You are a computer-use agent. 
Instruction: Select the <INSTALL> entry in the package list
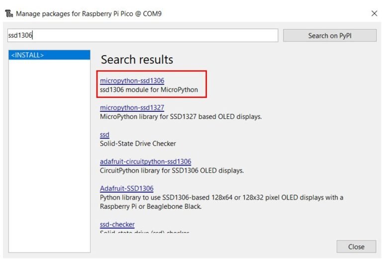pyautogui.click(x=49, y=55)
